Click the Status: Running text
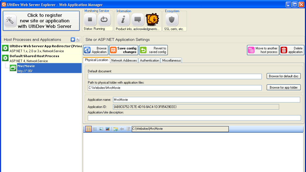The image size is (306, 172). [94, 29]
